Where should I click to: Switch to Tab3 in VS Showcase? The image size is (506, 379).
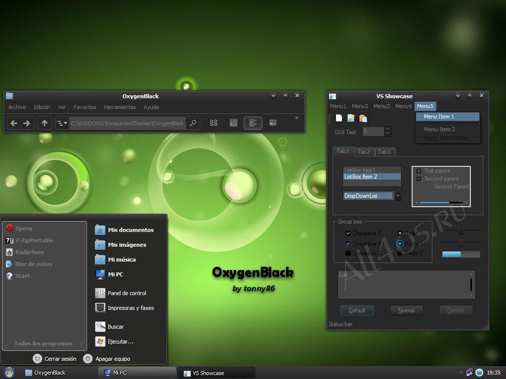click(384, 152)
